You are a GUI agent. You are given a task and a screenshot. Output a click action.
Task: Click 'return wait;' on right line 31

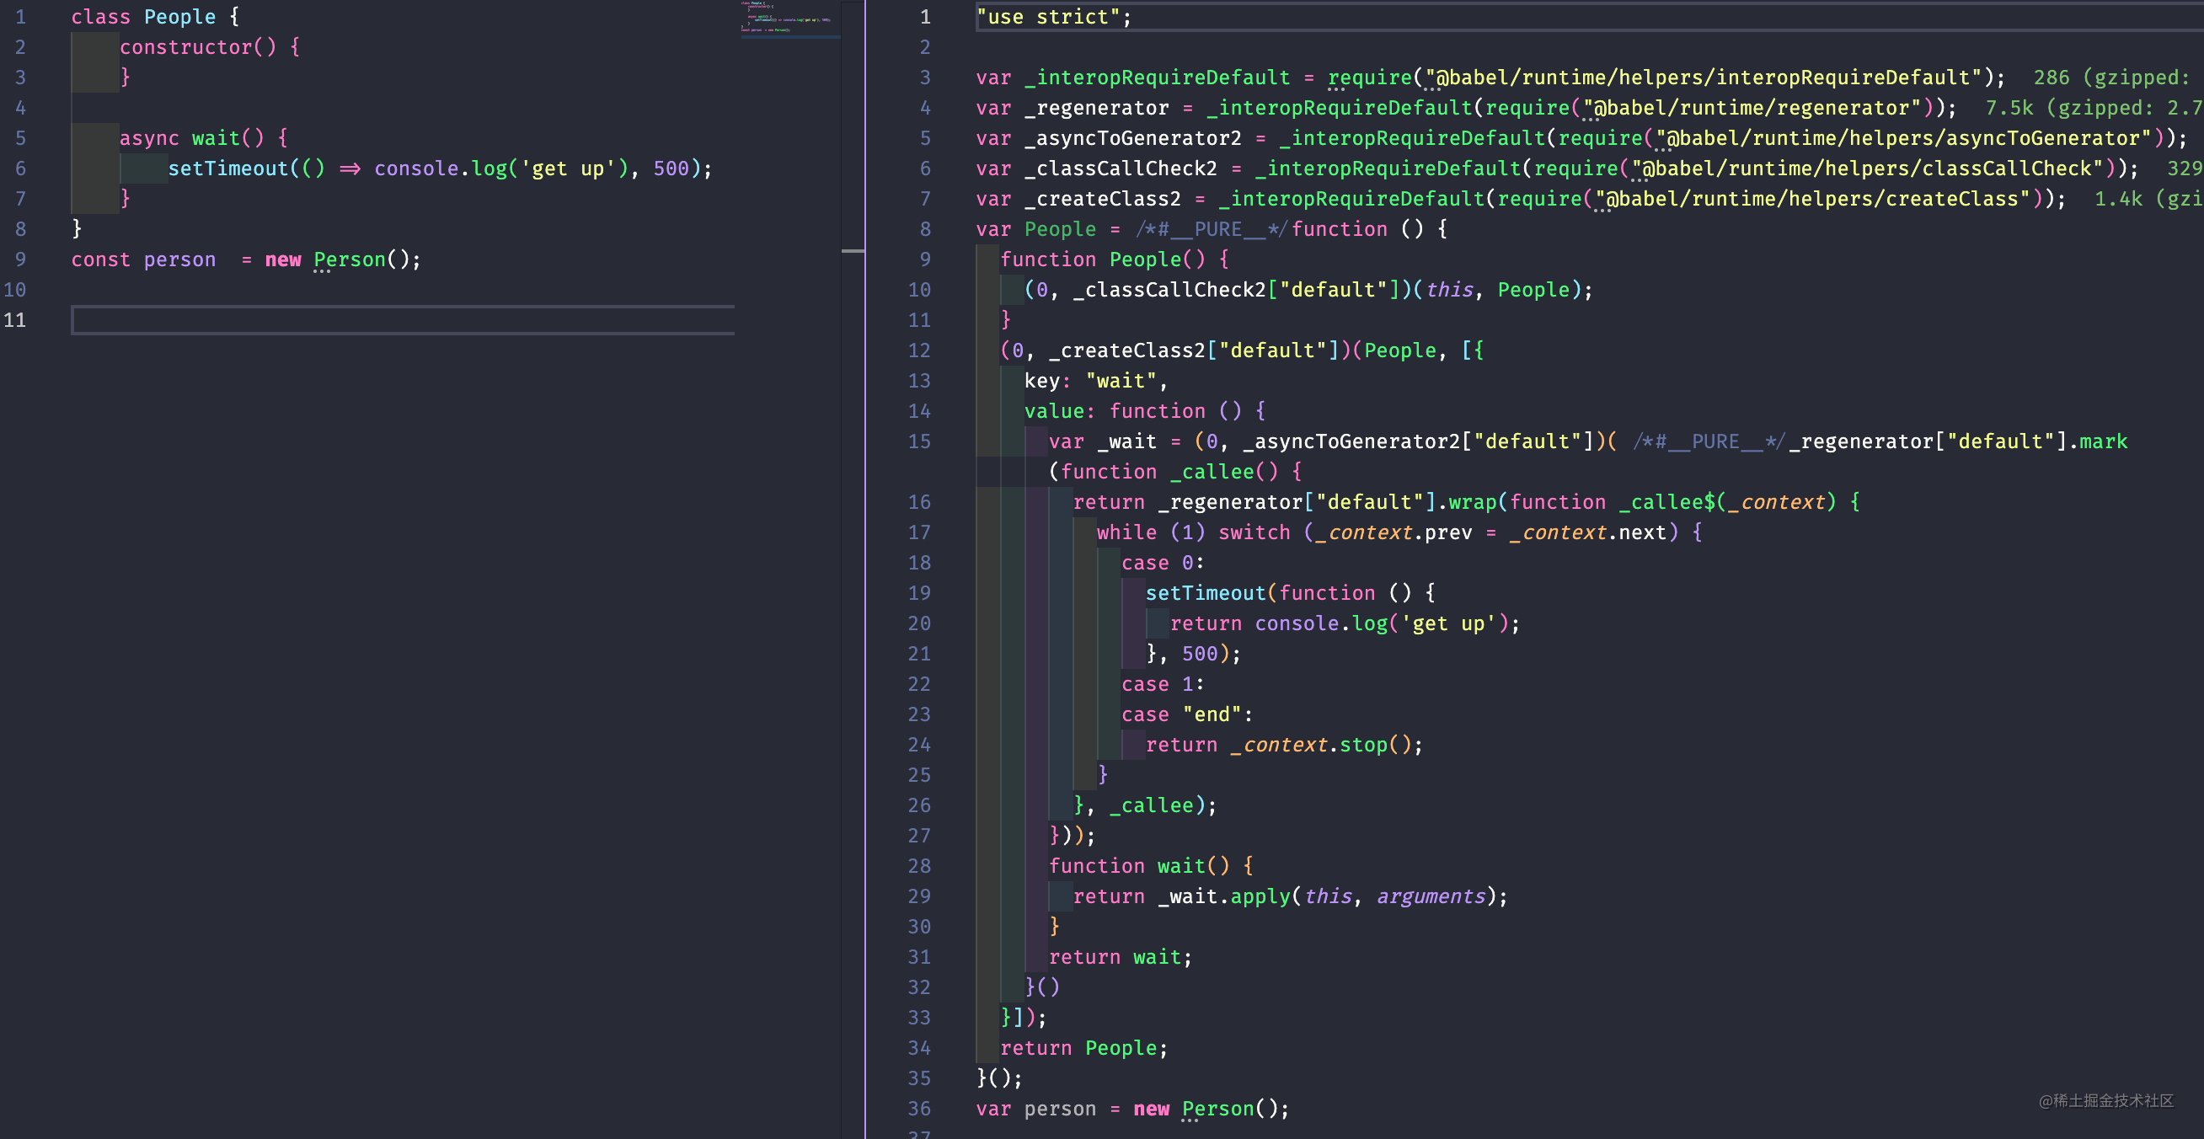coord(1120,958)
